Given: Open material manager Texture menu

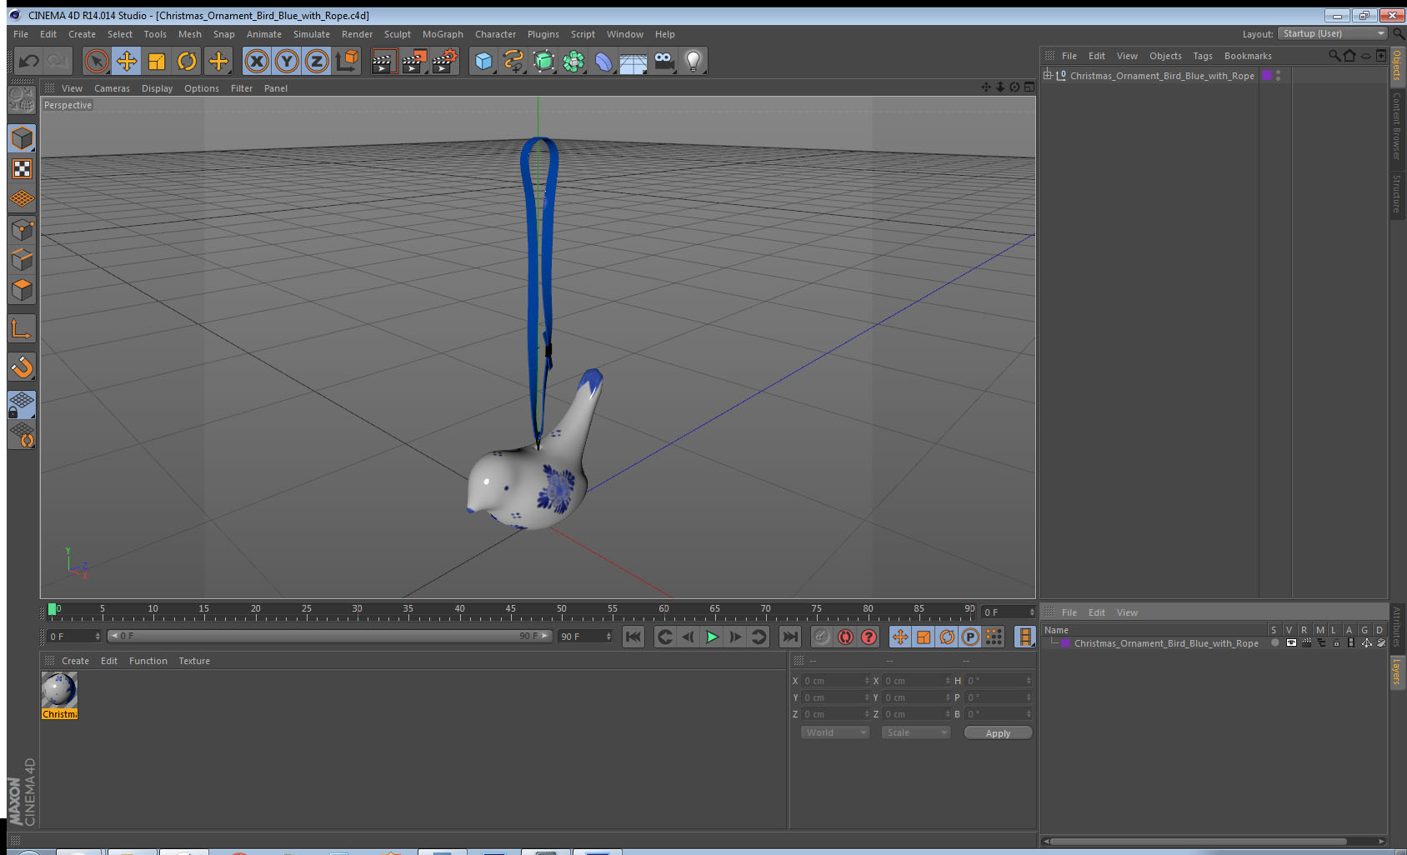Looking at the screenshot, I should pyautogui.click(x=194, y=661).
